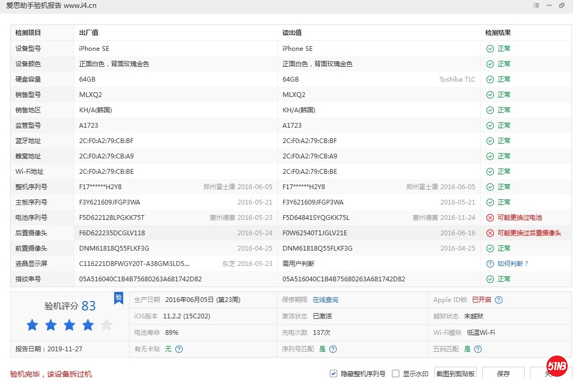This screenshot has height=382, width=573.
Task: Click the 保存 button
Action: pyautogui.click(x=503, y=374)
